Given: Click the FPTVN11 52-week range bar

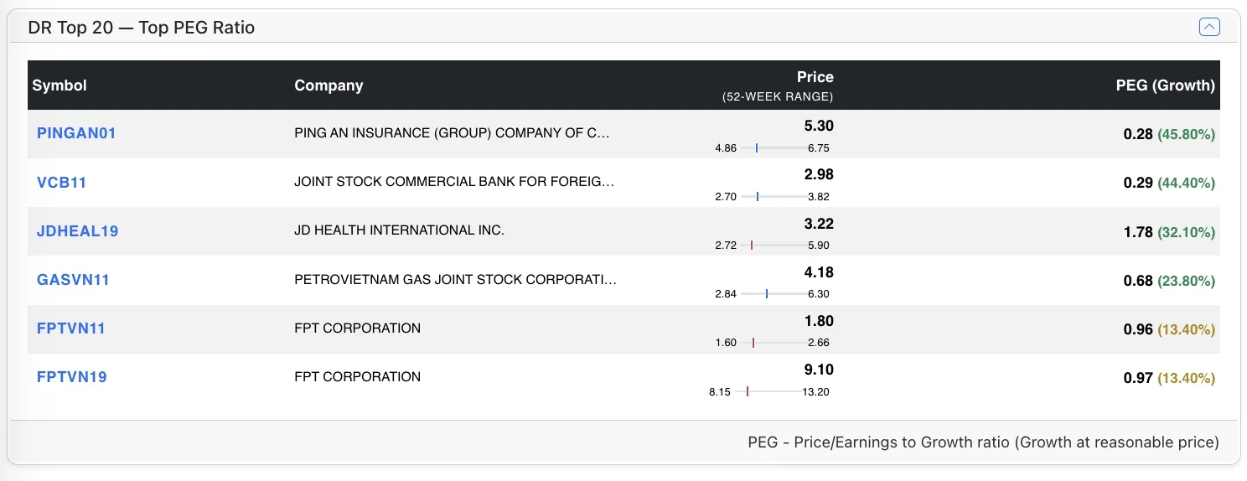Looking at the screenshot, I should pyautogui.click(x=773, y=342).
